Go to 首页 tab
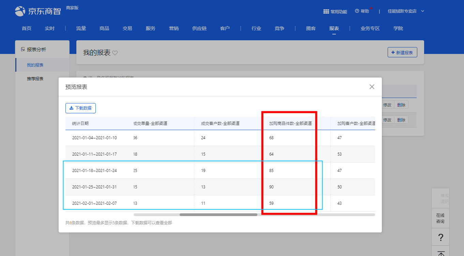The image size is (464, 256). (x=27, y=28)
